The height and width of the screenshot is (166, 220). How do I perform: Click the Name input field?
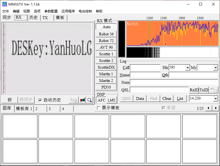(x=145, y=75)
